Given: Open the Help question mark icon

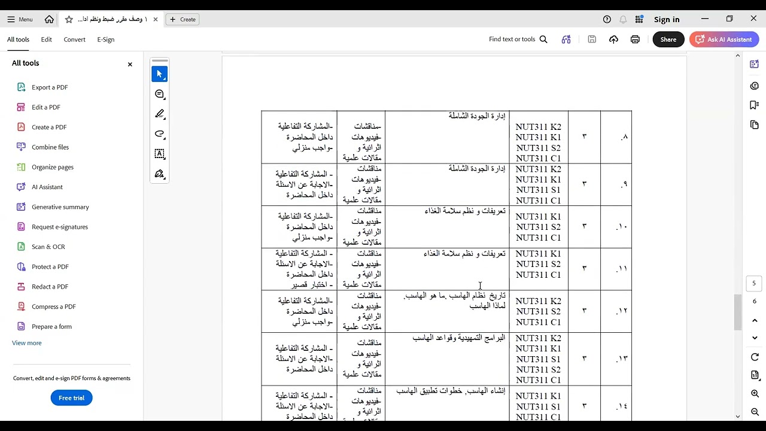Looking at the screenshot, I should click(x=607, y=19).
